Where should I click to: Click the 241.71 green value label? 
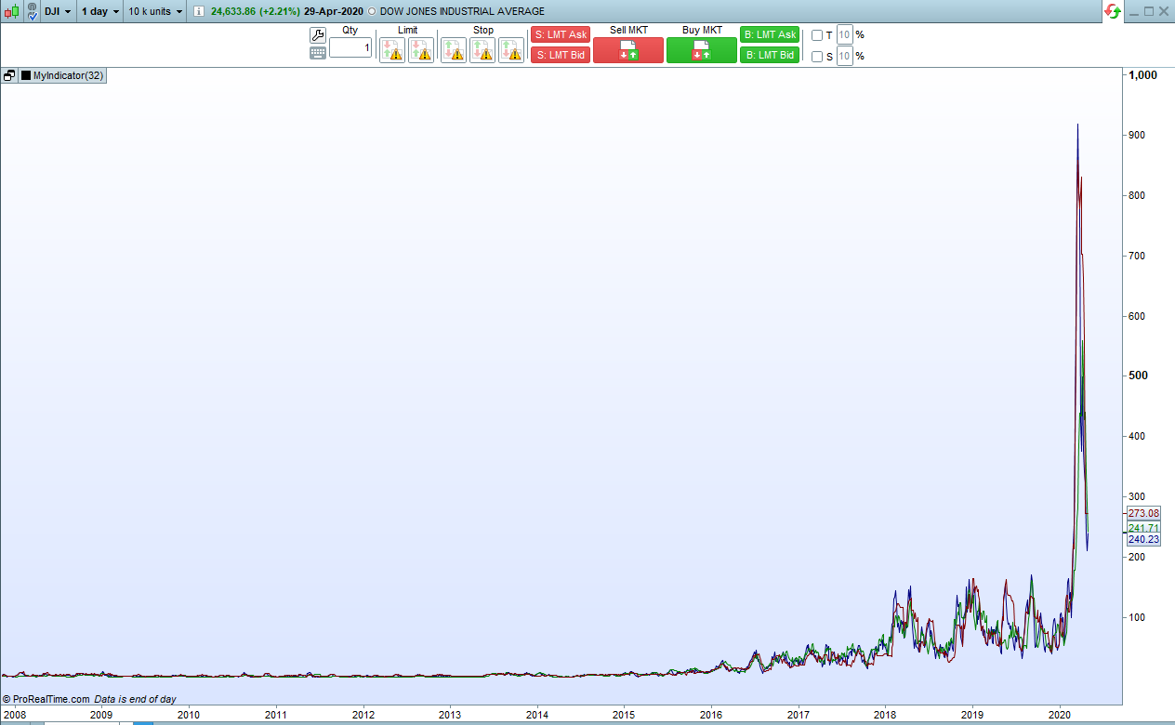(x=1143, y=528)
